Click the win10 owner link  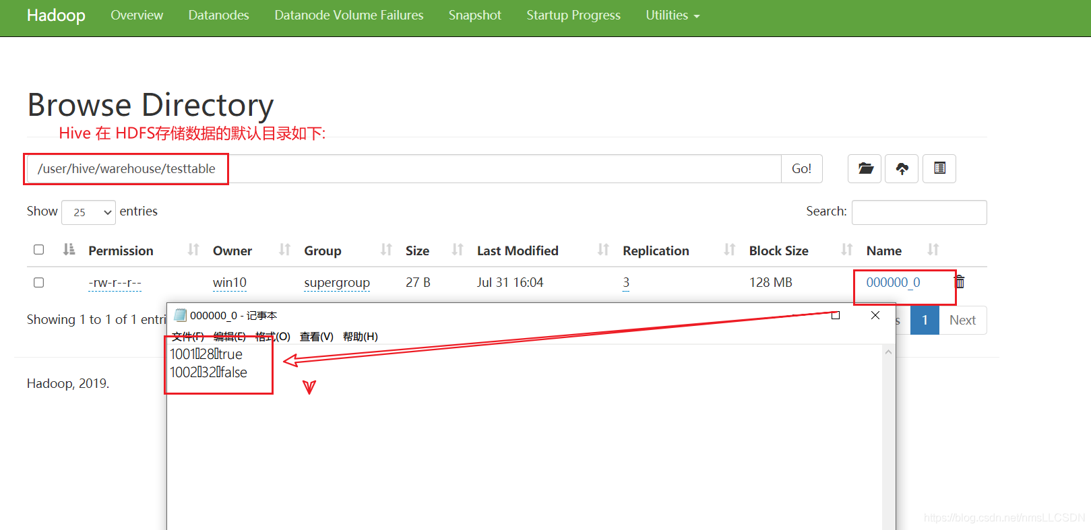[x=230, y=283]
